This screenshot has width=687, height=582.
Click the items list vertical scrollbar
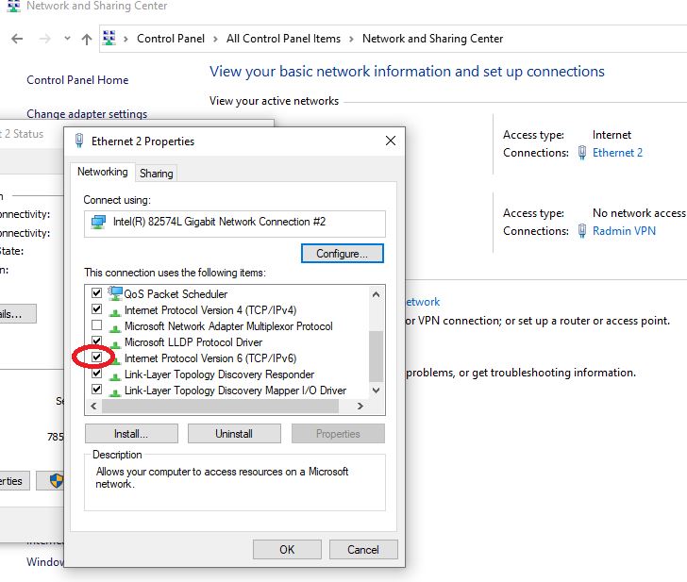point(377,351)
